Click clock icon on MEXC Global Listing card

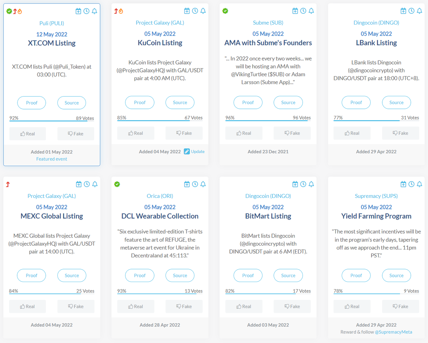(x=87, y=184)
